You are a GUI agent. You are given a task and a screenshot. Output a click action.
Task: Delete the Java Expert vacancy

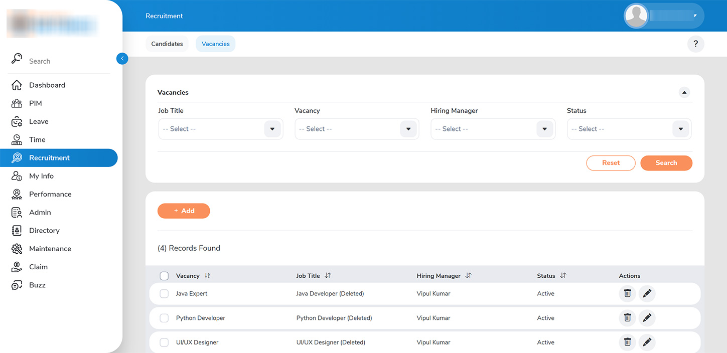(x=627, y=294)
